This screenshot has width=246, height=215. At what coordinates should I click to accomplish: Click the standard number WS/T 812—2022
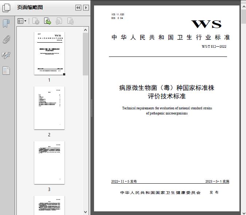[214, 46]
